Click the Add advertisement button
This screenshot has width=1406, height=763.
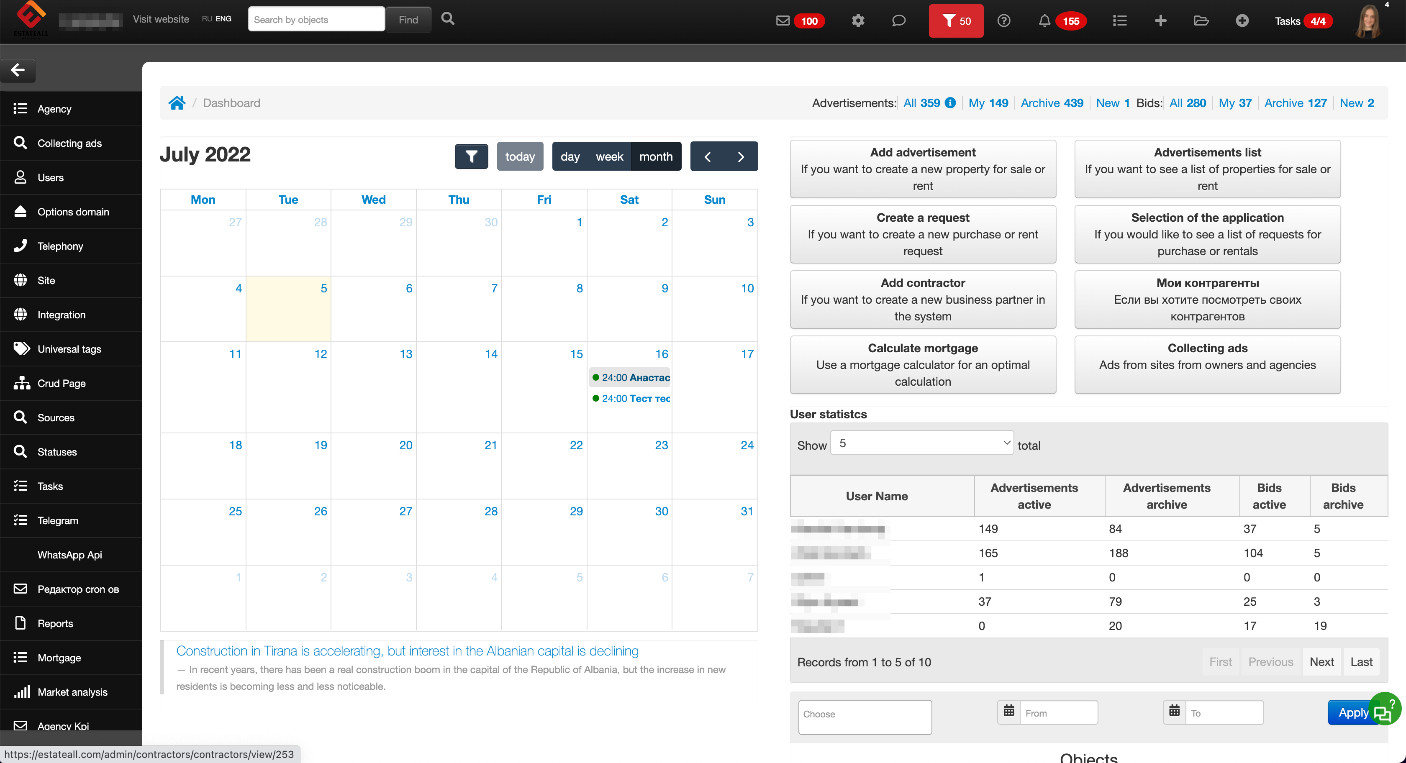(922, 169)
